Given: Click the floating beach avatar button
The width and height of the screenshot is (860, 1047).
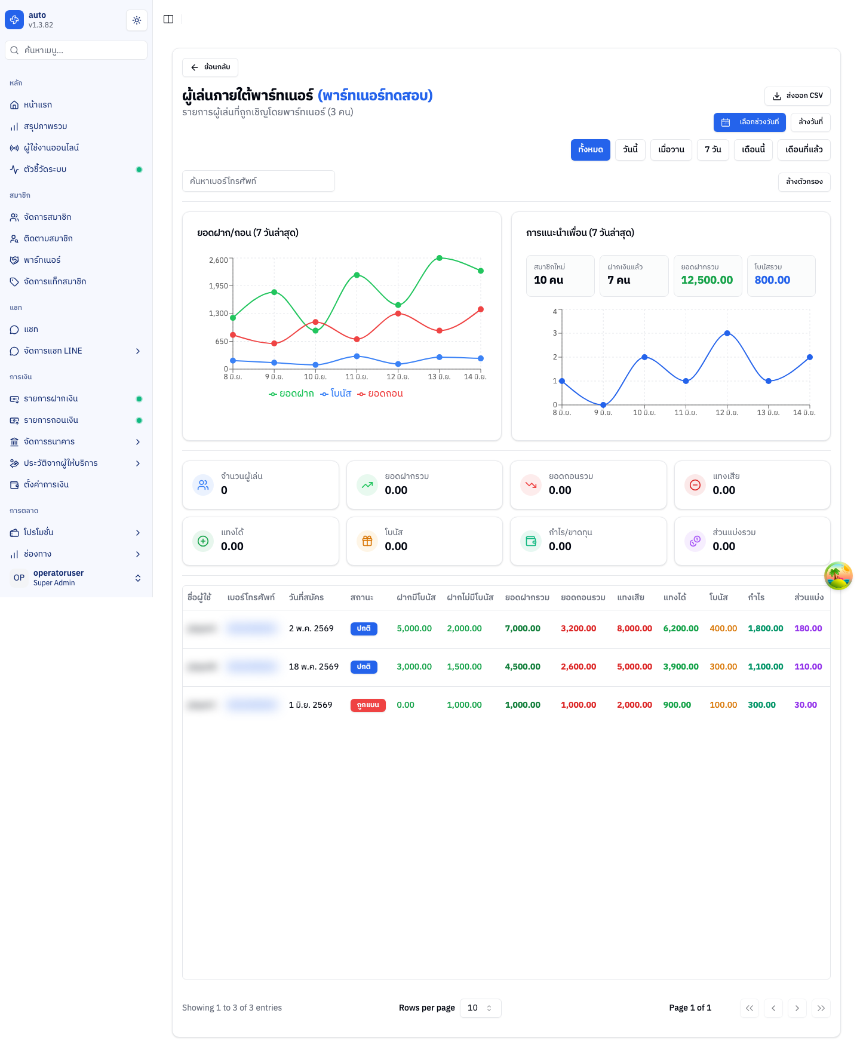Looking at the screenshot, I should [838, 576].
